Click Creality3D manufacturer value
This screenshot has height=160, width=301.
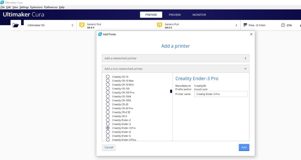click(200, 86)
